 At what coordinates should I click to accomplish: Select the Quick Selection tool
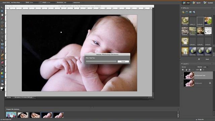coord(2,33)
